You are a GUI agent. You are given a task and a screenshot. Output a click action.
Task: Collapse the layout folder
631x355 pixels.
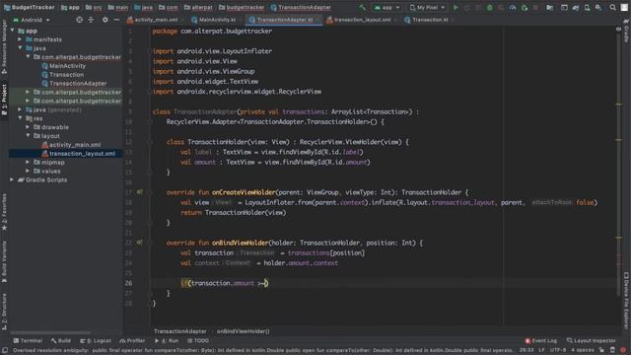pyautogui.click(x=28, y=136)
